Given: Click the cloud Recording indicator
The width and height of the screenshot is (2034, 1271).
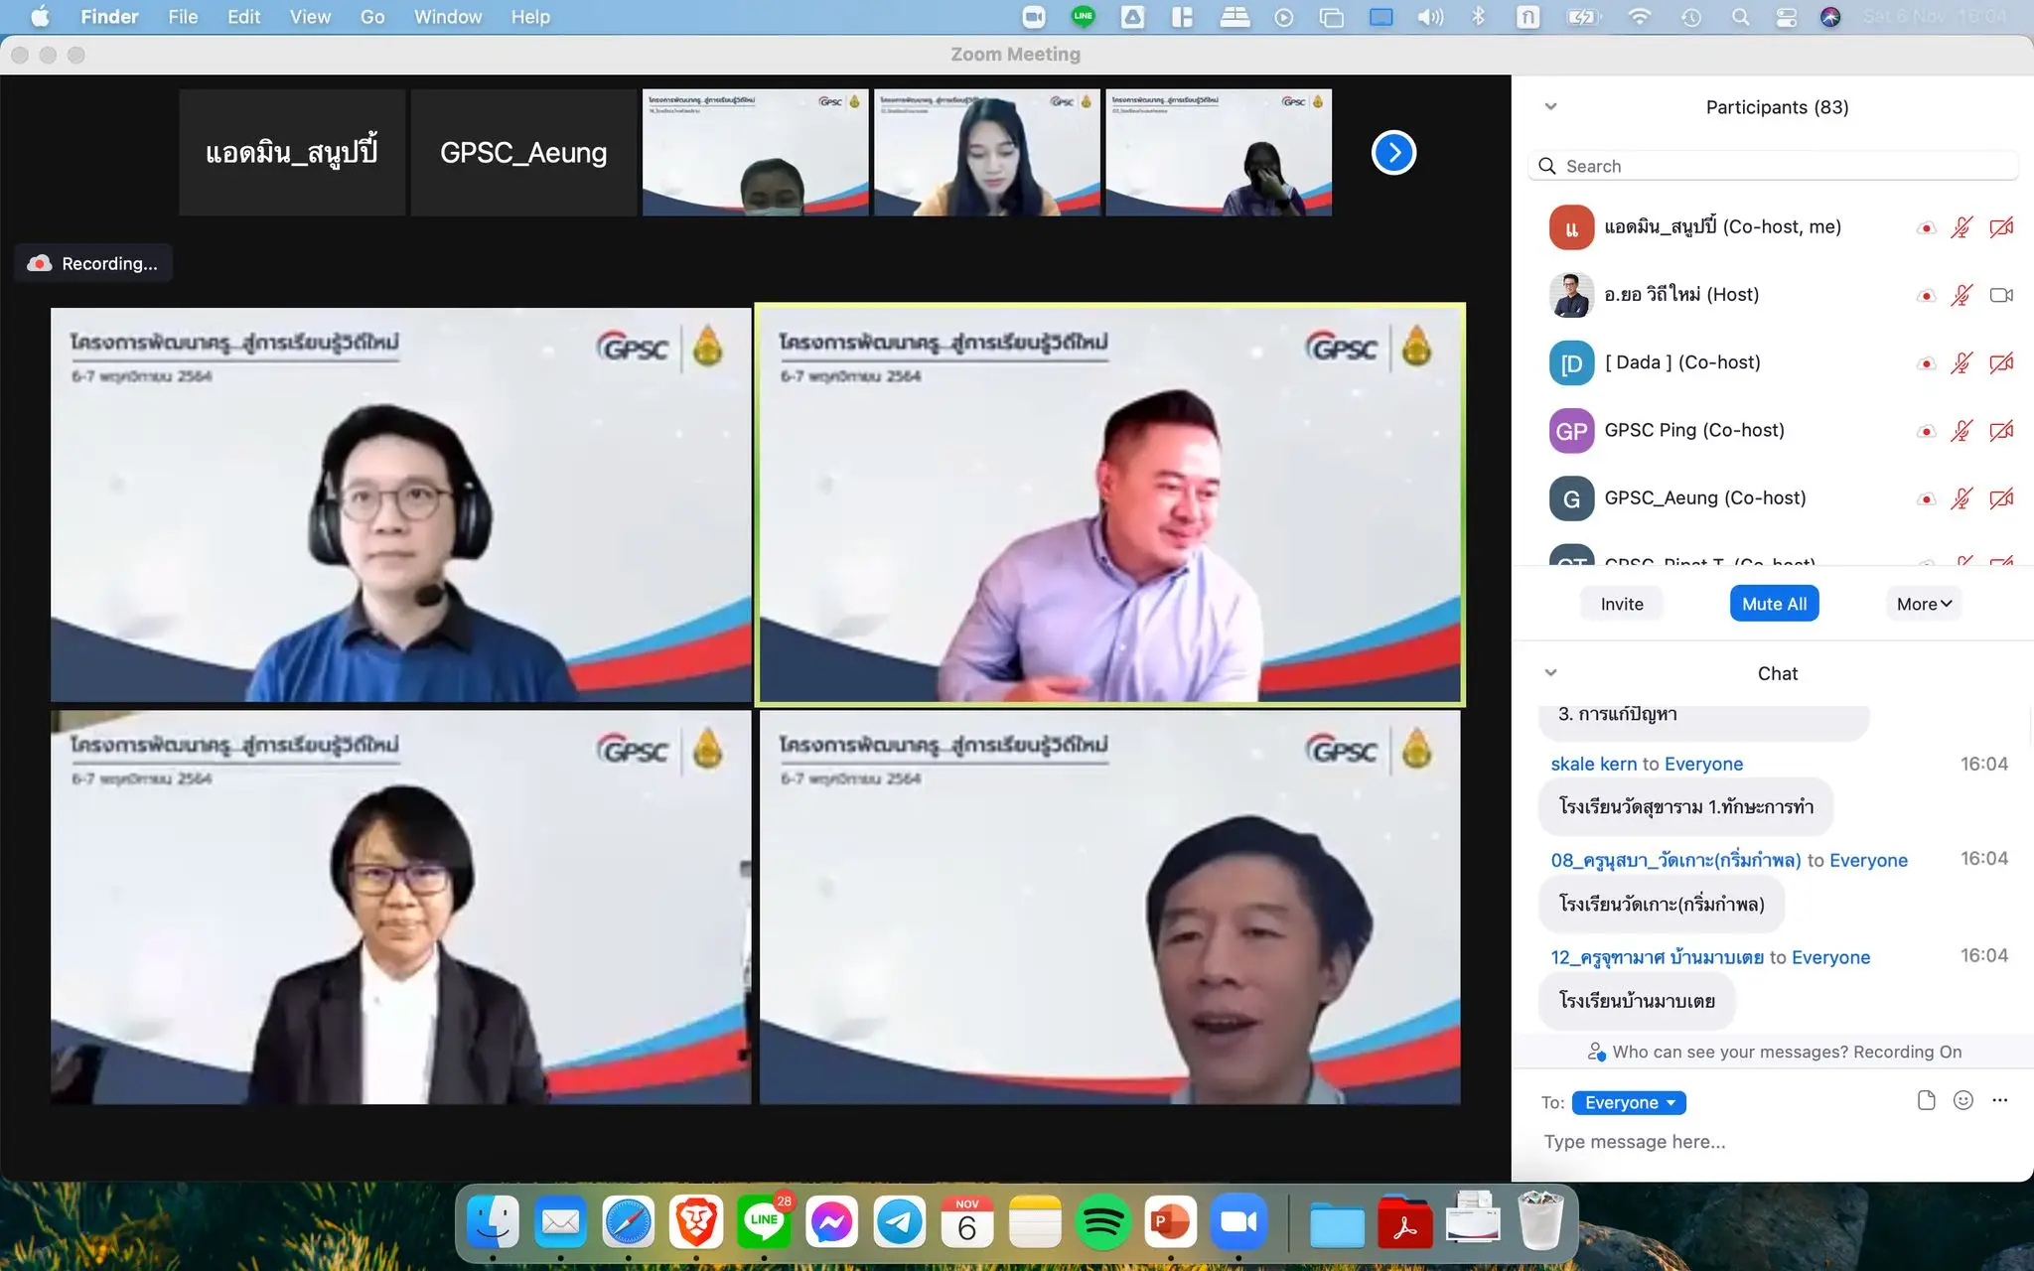Looking at the screenshot, I should pyautogui.click(x=93, y=263).
